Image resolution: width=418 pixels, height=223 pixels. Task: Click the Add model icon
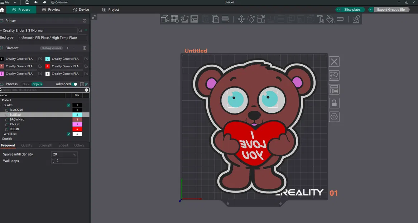(x=165, y=19)
